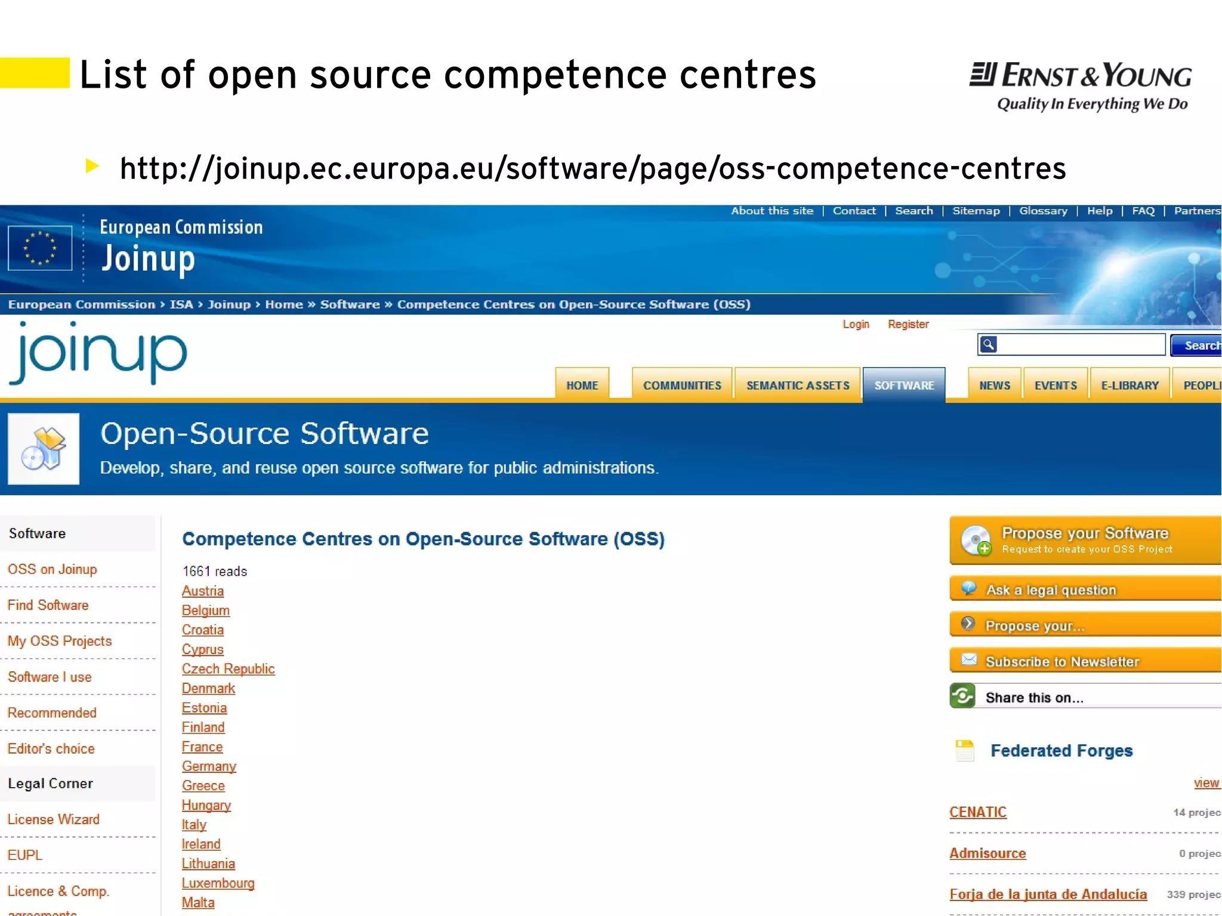Viewport: 1222px width, 916px height.
Task: Click the Propose your arrow icon
Action: point(968,624)
